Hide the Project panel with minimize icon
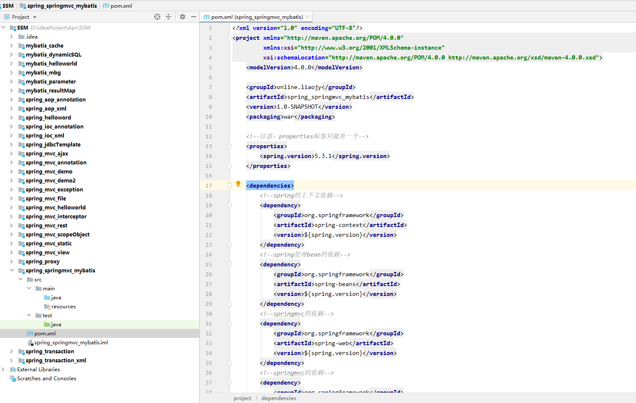This screenshot has height=403, width=636. [194, 17]
